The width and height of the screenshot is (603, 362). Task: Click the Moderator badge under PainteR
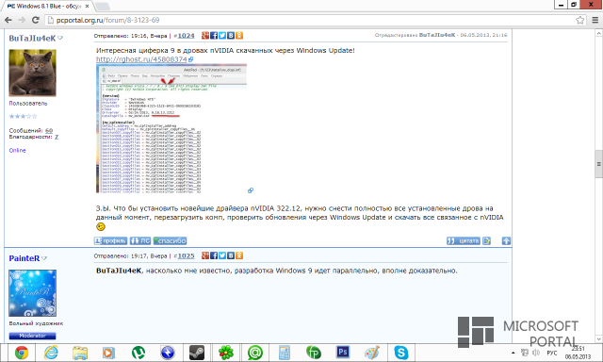point(32,336)
